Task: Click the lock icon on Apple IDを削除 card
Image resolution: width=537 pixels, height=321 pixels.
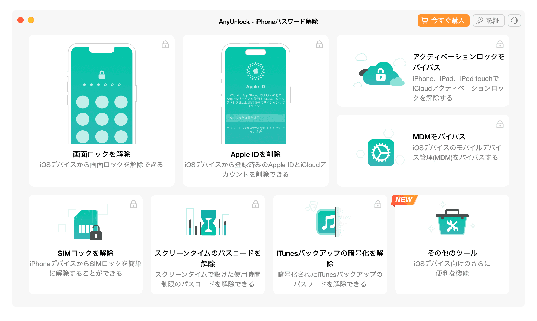Action: point(319,44)
